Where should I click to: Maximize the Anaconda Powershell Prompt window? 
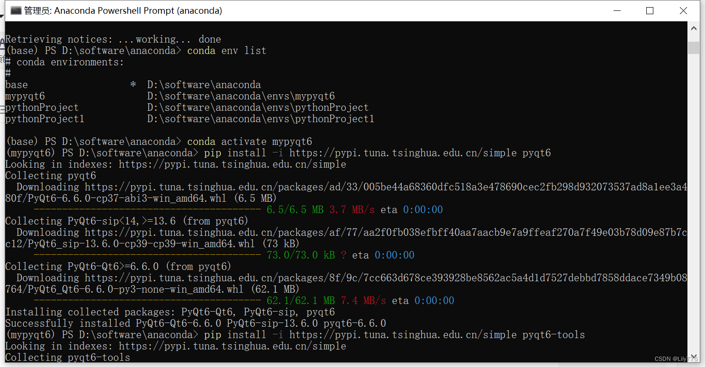(650, 10)
